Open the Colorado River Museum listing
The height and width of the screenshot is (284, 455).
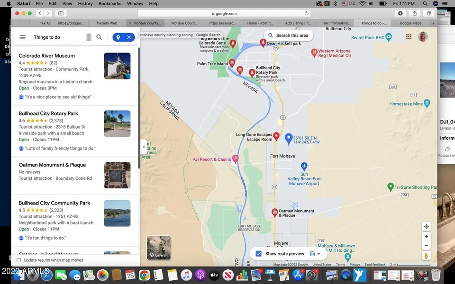click(x=46, y=56)
